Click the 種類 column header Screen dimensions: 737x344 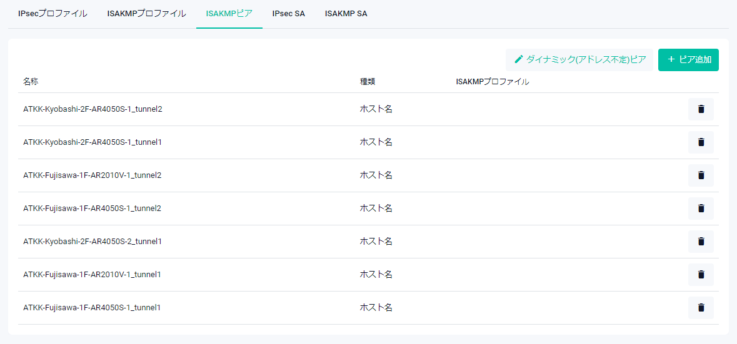(x=368, y=82)
